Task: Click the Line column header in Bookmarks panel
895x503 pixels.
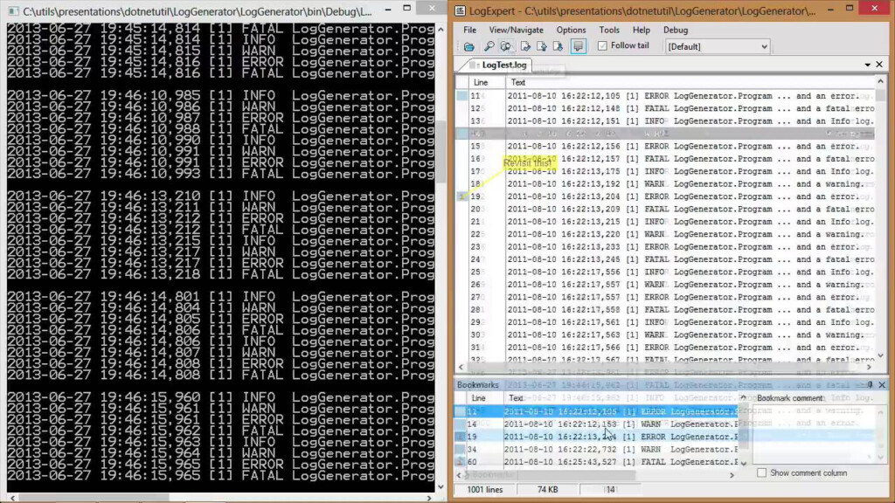Action: (x=484, y=398)
